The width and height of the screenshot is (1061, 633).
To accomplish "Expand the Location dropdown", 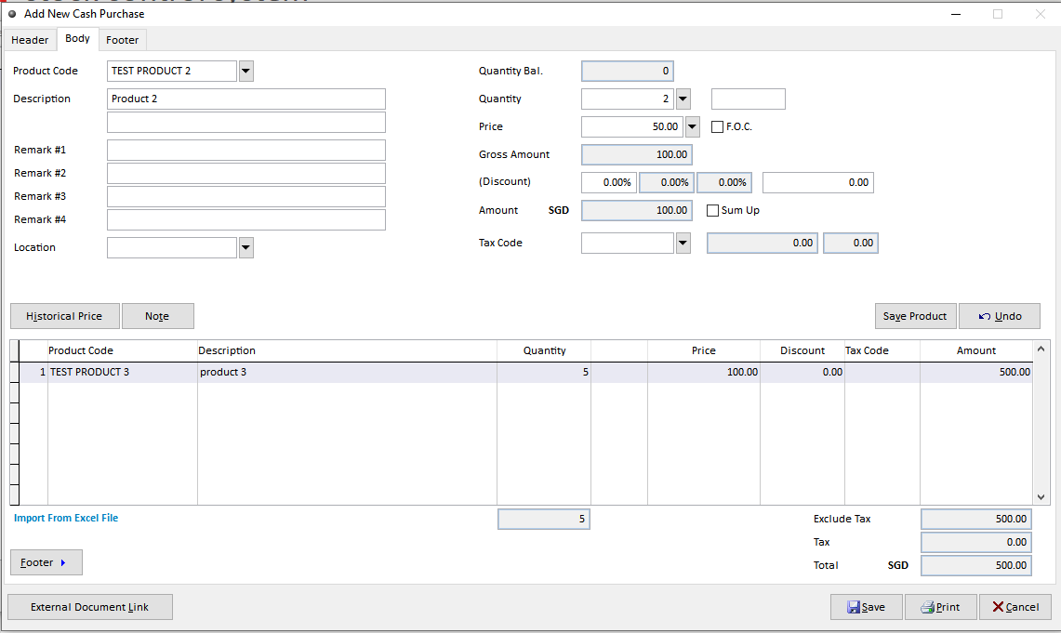I will click(246, 247).
